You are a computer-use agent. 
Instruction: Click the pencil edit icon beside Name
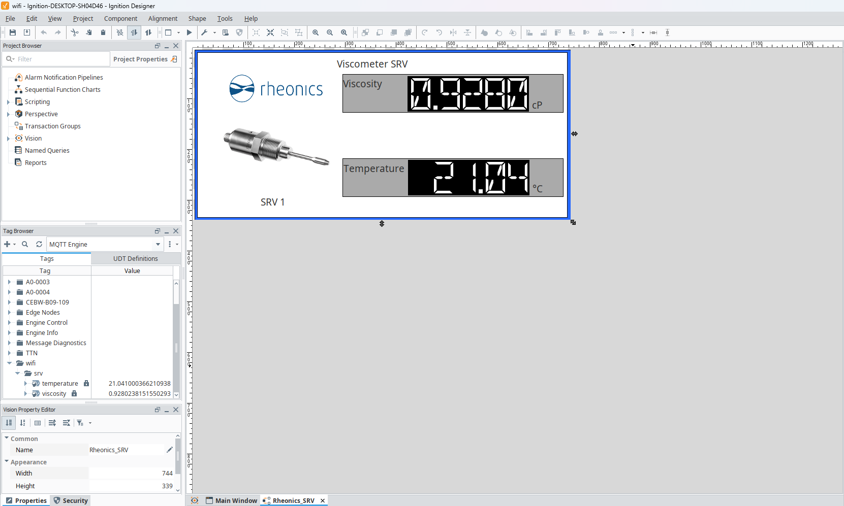point(170,450)
